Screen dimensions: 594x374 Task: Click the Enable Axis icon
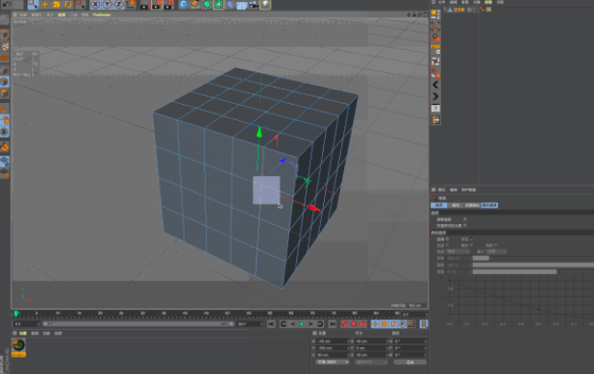5,109
